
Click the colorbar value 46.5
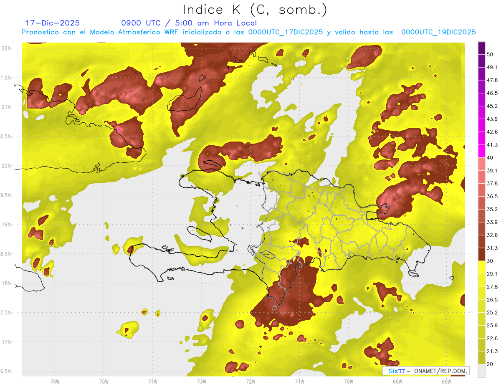[x=493, y=93]
